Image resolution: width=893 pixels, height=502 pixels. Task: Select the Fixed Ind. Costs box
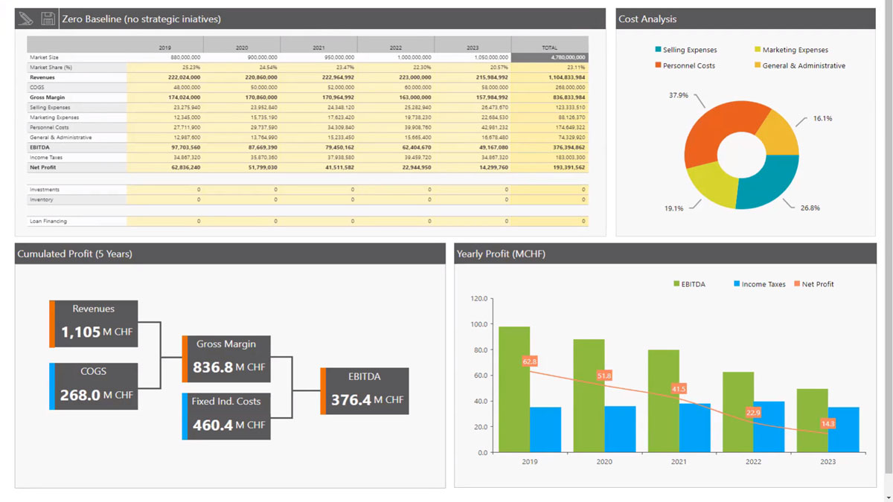point(226,416)
